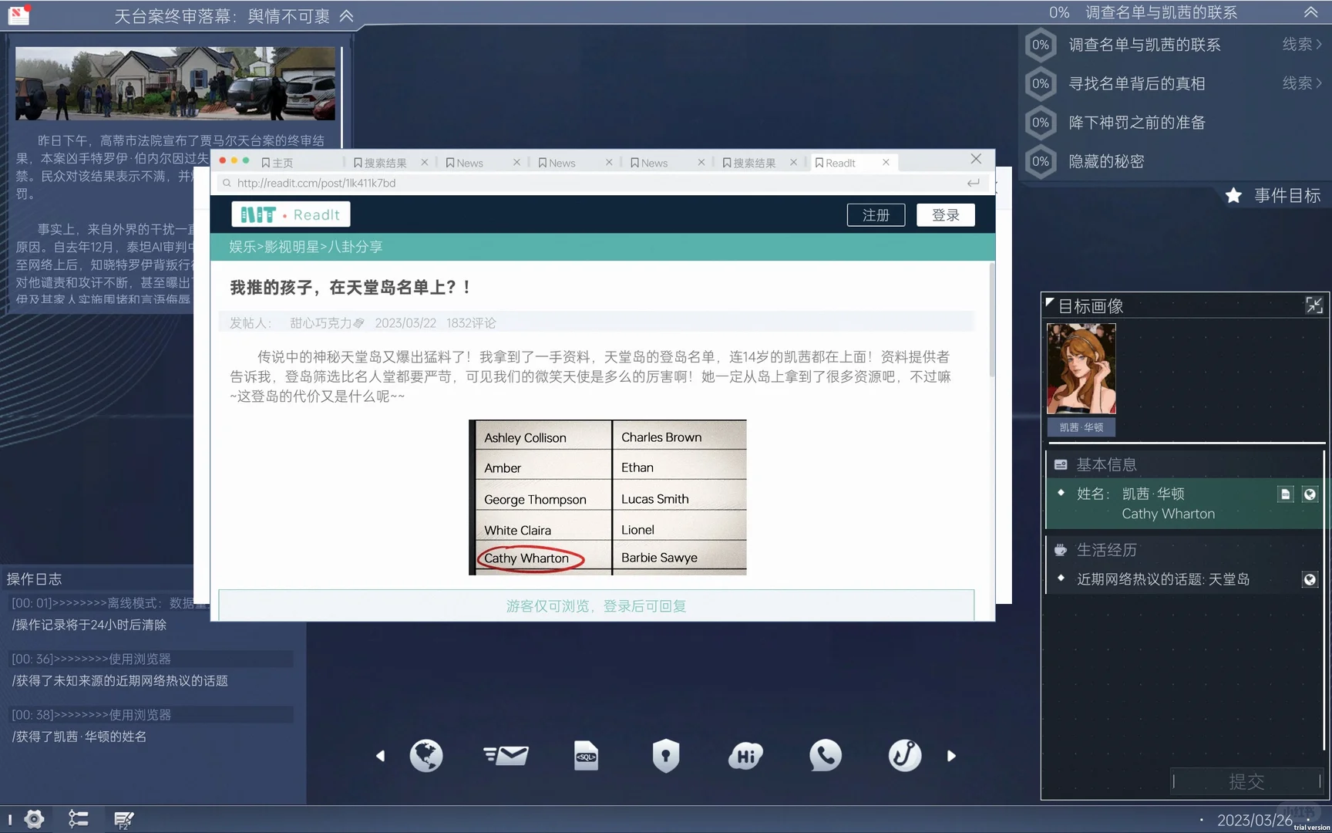This screenshot has width=1332, height=833.
Task: Click the enter arrow in the address bar
Action: coord(974,183)
